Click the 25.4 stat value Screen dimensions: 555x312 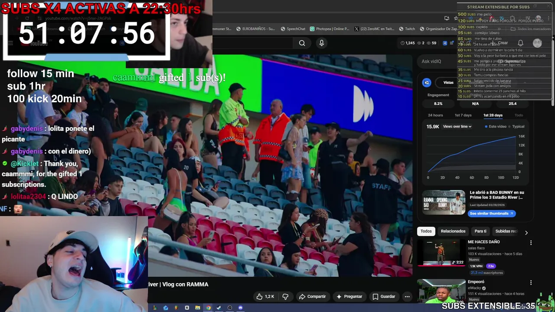513,104
